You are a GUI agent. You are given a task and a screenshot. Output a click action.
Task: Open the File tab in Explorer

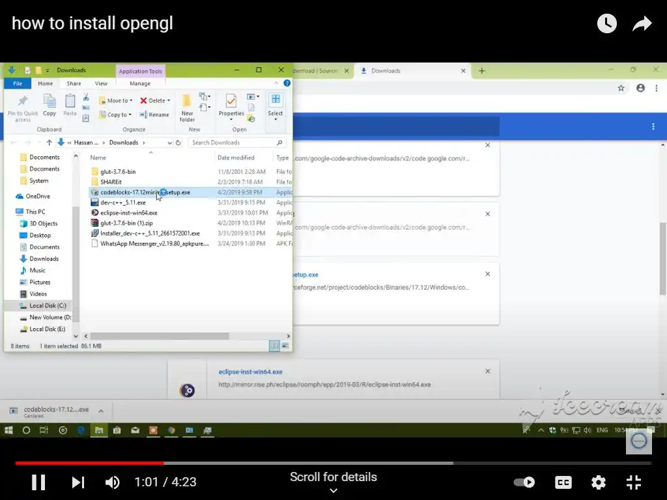[18, 83]
